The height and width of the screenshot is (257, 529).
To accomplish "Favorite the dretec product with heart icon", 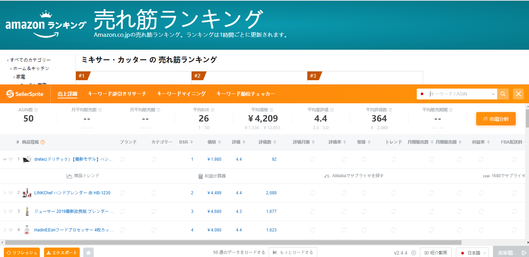I will click(10, 159).
